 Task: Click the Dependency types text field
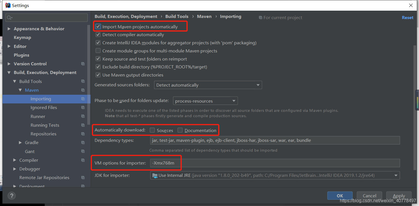pyautogui.click(x=275, y=140)
